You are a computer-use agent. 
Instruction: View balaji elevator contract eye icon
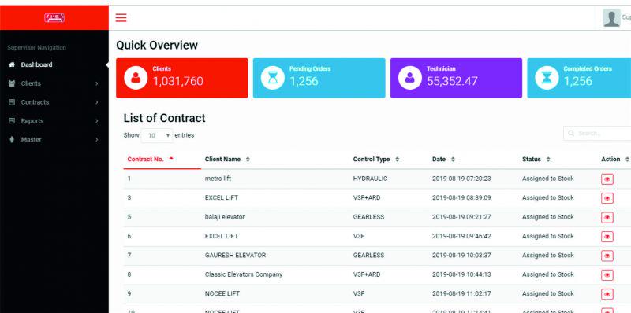(x=607, y=218)
